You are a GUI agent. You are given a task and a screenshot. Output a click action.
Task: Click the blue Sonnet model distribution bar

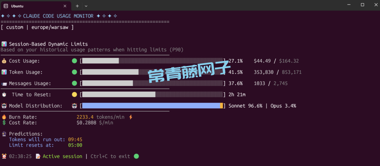(x=151, y=106)
